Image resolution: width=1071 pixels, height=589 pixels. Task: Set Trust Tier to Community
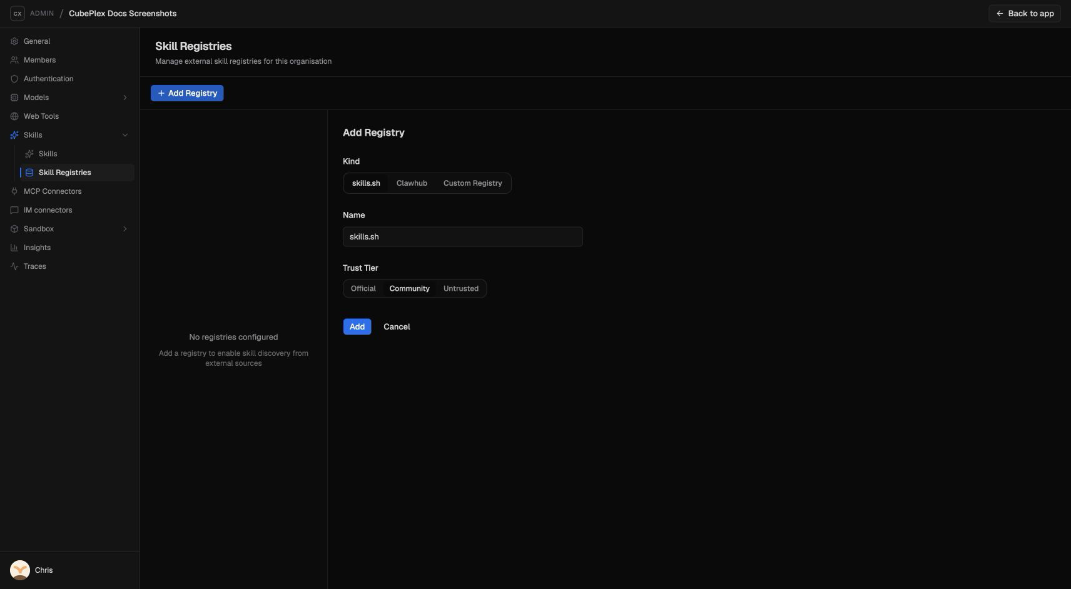409,288
